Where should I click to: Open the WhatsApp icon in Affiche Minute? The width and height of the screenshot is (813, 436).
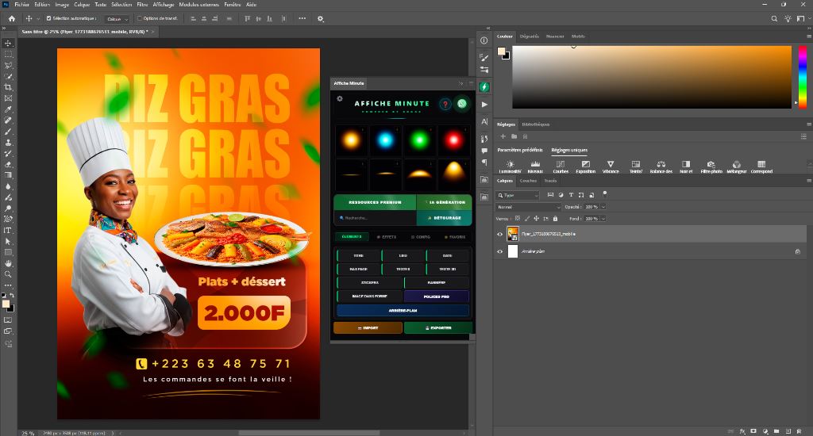coord(461,104)
